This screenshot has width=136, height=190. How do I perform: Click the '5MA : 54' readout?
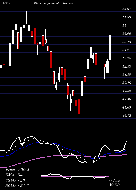click(x=14, y=175)
